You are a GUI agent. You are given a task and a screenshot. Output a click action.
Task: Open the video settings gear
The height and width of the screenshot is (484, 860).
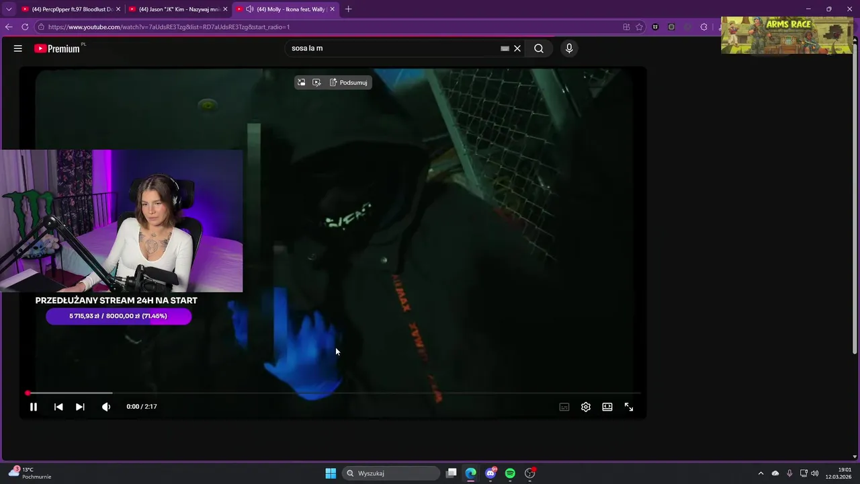pyautogui.click(x=586, y=407)
